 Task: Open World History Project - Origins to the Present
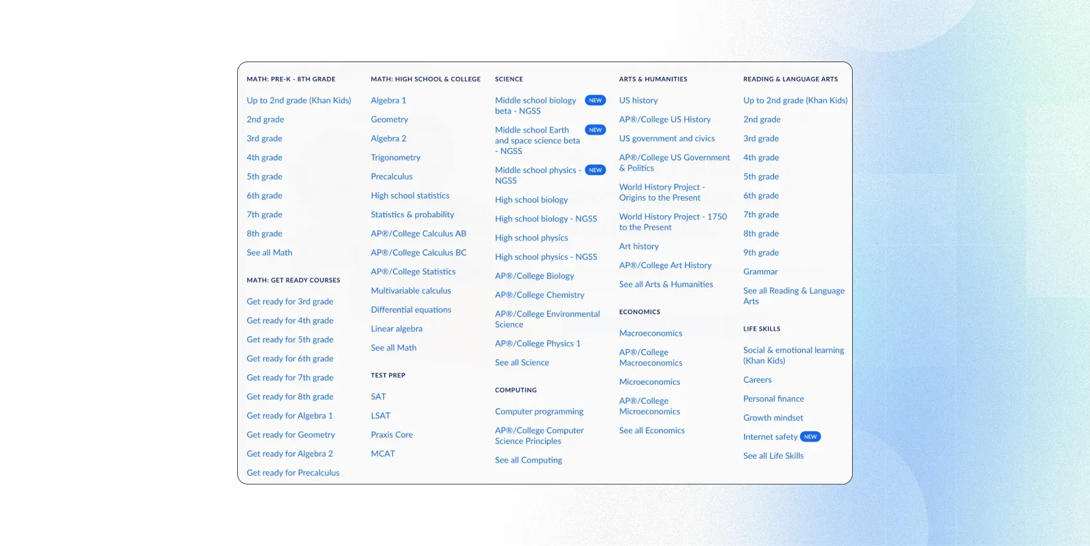[662, 192]
